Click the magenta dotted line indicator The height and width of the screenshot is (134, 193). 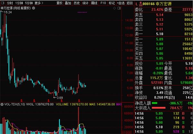tap(82, 12)
